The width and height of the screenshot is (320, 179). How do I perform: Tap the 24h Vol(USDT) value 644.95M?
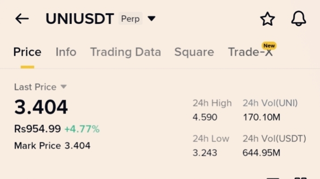tap(261, 153)
